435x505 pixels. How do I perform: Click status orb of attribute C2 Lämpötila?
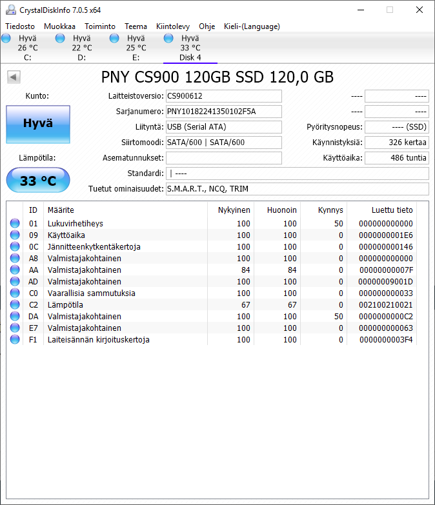pos(15,304)
